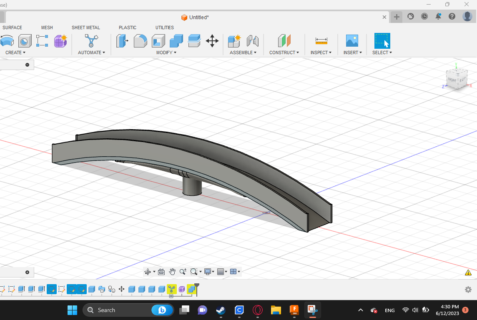This screenshot has width=477, height=320.
Task: Click the Measure ruler icon
Action: 321,41
